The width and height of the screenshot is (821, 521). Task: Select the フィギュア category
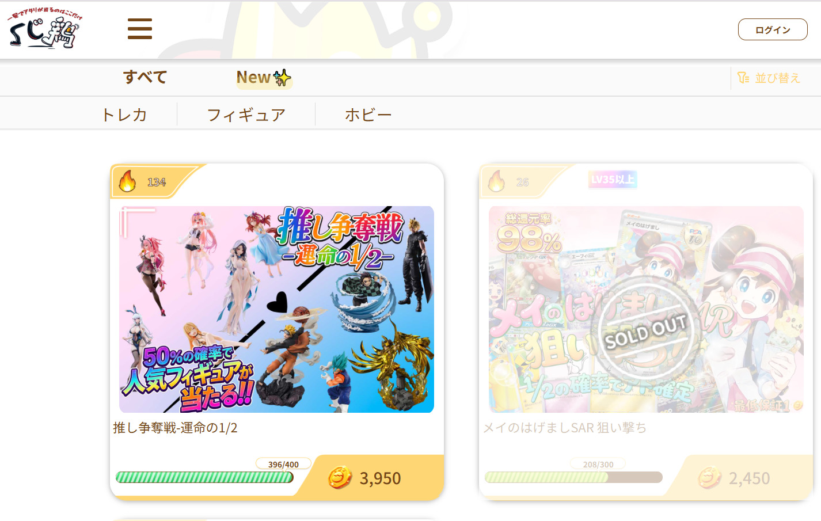246,115
